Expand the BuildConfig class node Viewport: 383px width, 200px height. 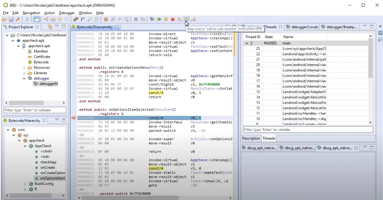[25, 184]
